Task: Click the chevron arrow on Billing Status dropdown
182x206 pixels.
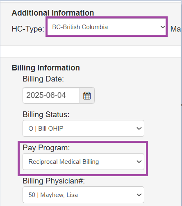Action: click(139, 129)
